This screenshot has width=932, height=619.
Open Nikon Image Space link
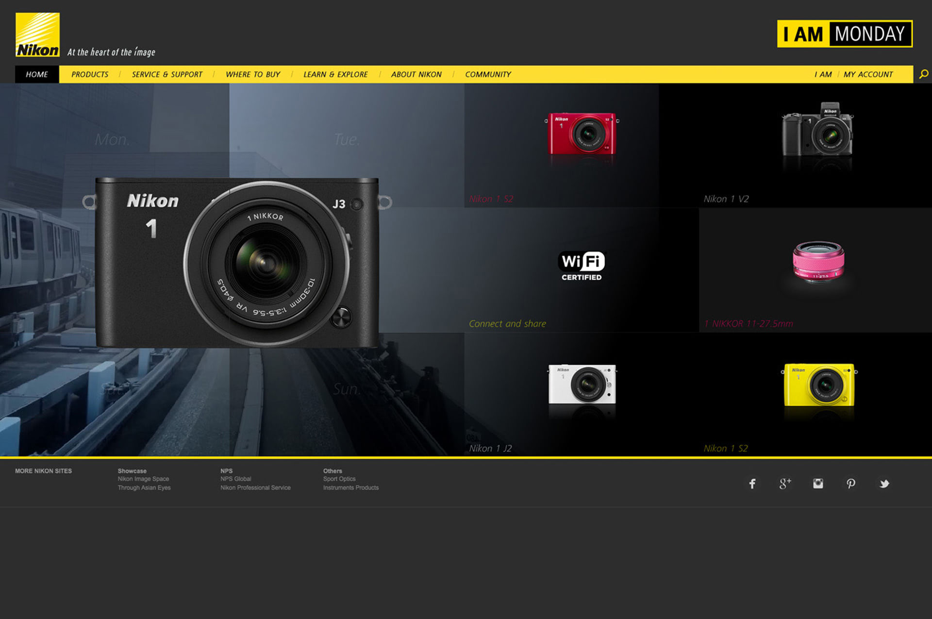coord(143,479)
